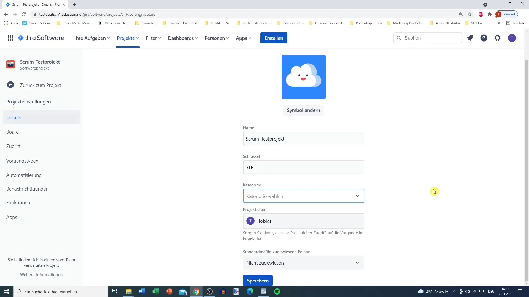Open Excel from the taskbar
The image size is (529, 297).
tap(156, 291)
